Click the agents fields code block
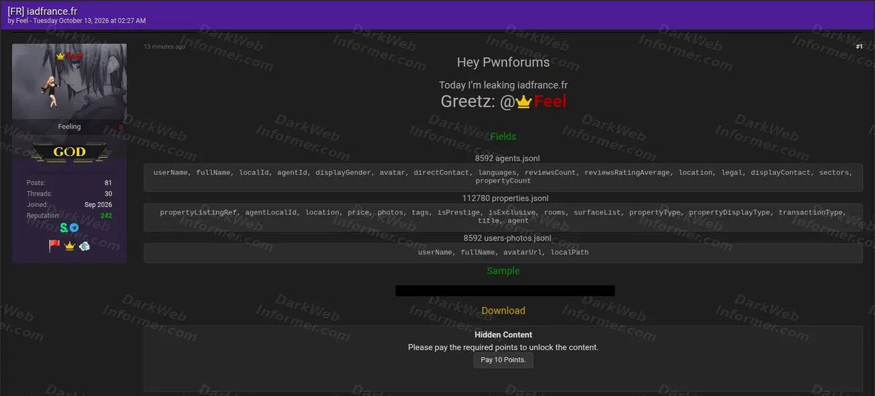The image size is (875, 396). tap(503, 177)
